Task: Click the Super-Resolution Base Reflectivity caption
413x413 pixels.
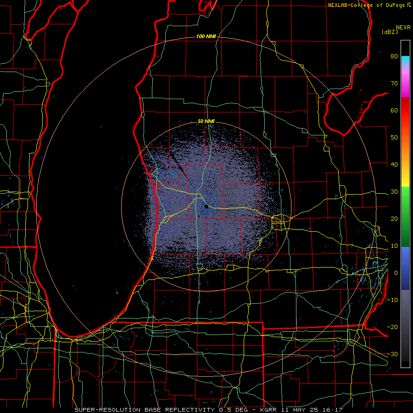Action: (207, 410)
